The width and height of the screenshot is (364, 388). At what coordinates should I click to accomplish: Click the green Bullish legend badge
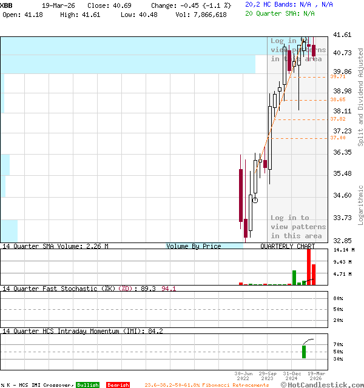pos(87,385)
